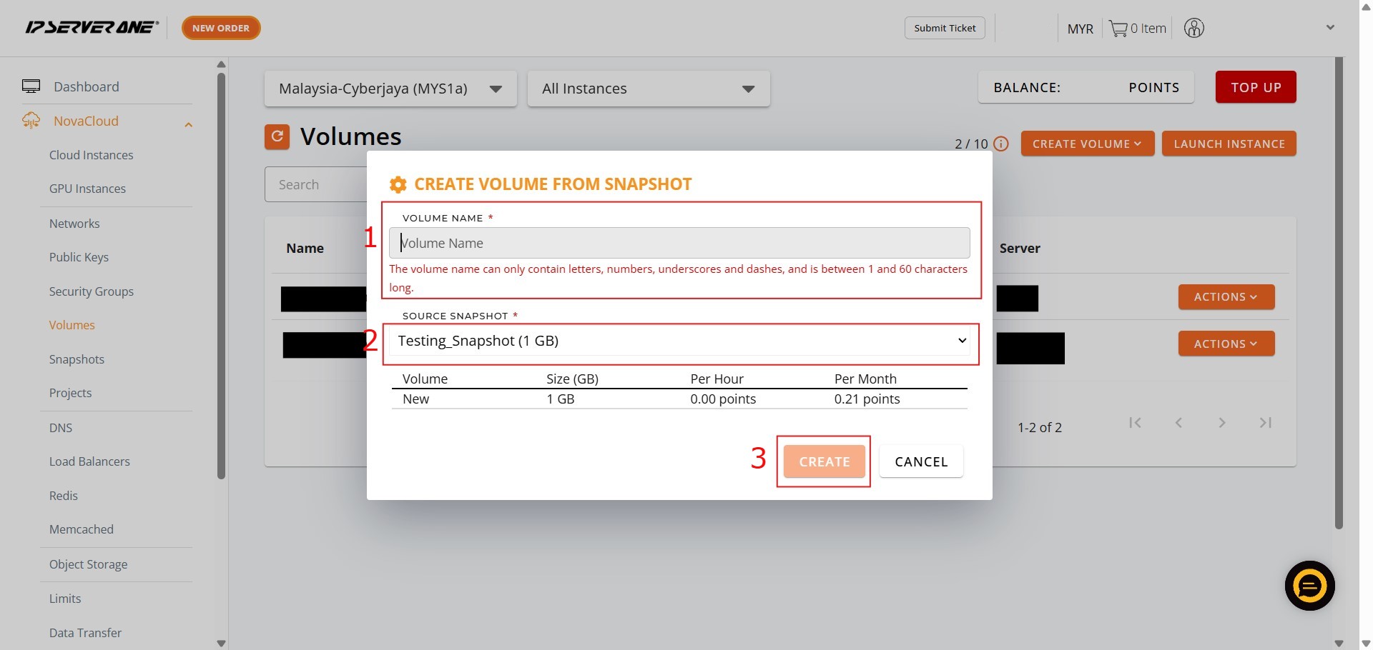Select Security Groups from sidebar
This screenshot has height=650, width=1373.
tap(92, 291)
